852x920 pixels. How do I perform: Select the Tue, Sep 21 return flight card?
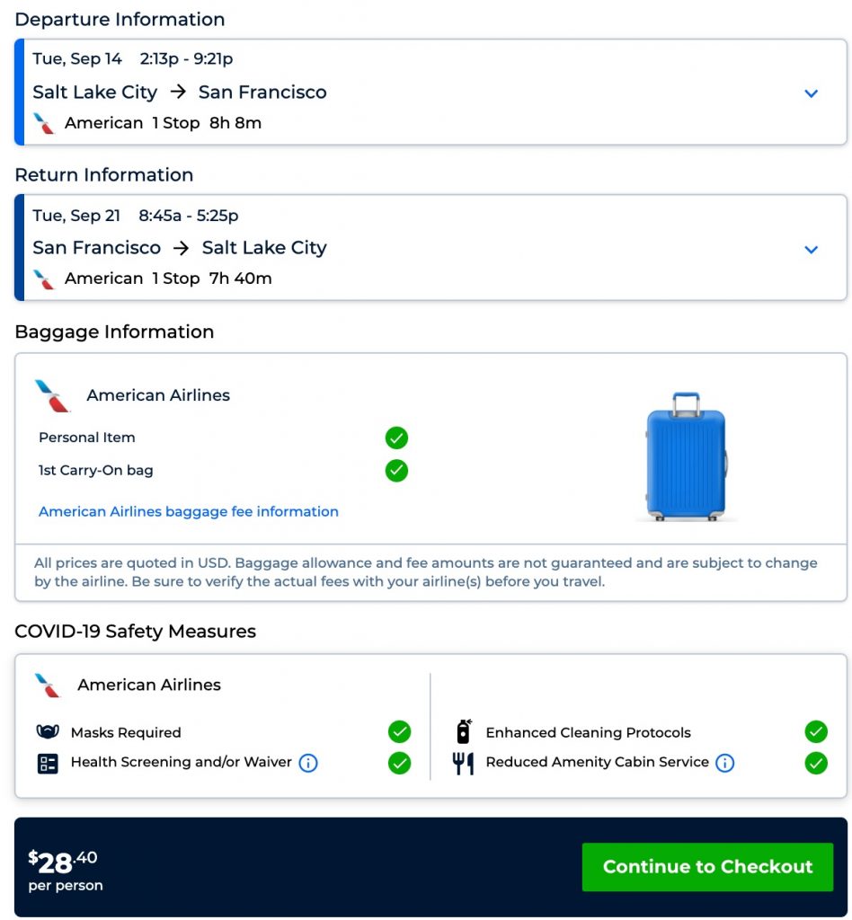click(404, 247)
